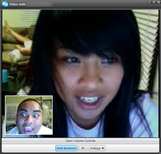Close the AIM video chat window
This screenshot has width=161, height=154.
(158, 2)
